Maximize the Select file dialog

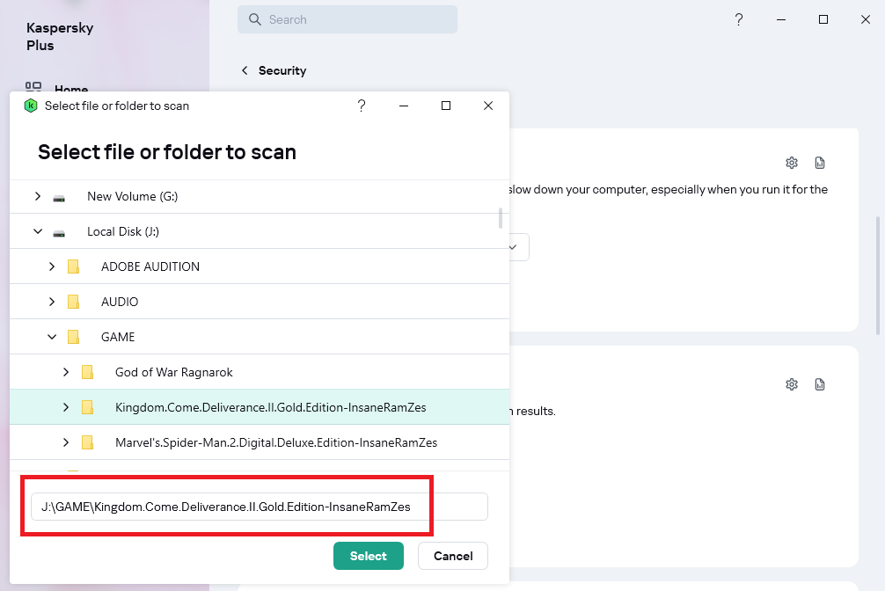[446, 106]
